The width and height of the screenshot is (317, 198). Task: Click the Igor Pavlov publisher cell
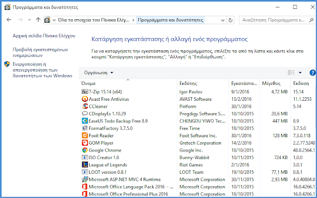tap(191, 92)
